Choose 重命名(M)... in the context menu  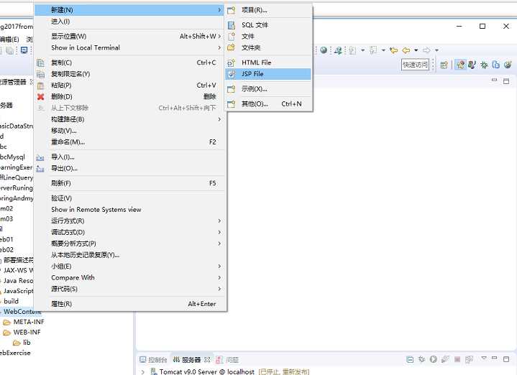130,142
